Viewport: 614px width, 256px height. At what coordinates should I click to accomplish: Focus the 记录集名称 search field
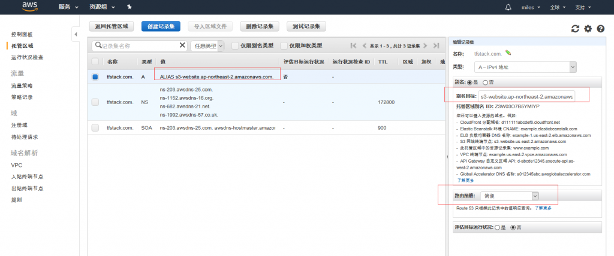[140, 45]
